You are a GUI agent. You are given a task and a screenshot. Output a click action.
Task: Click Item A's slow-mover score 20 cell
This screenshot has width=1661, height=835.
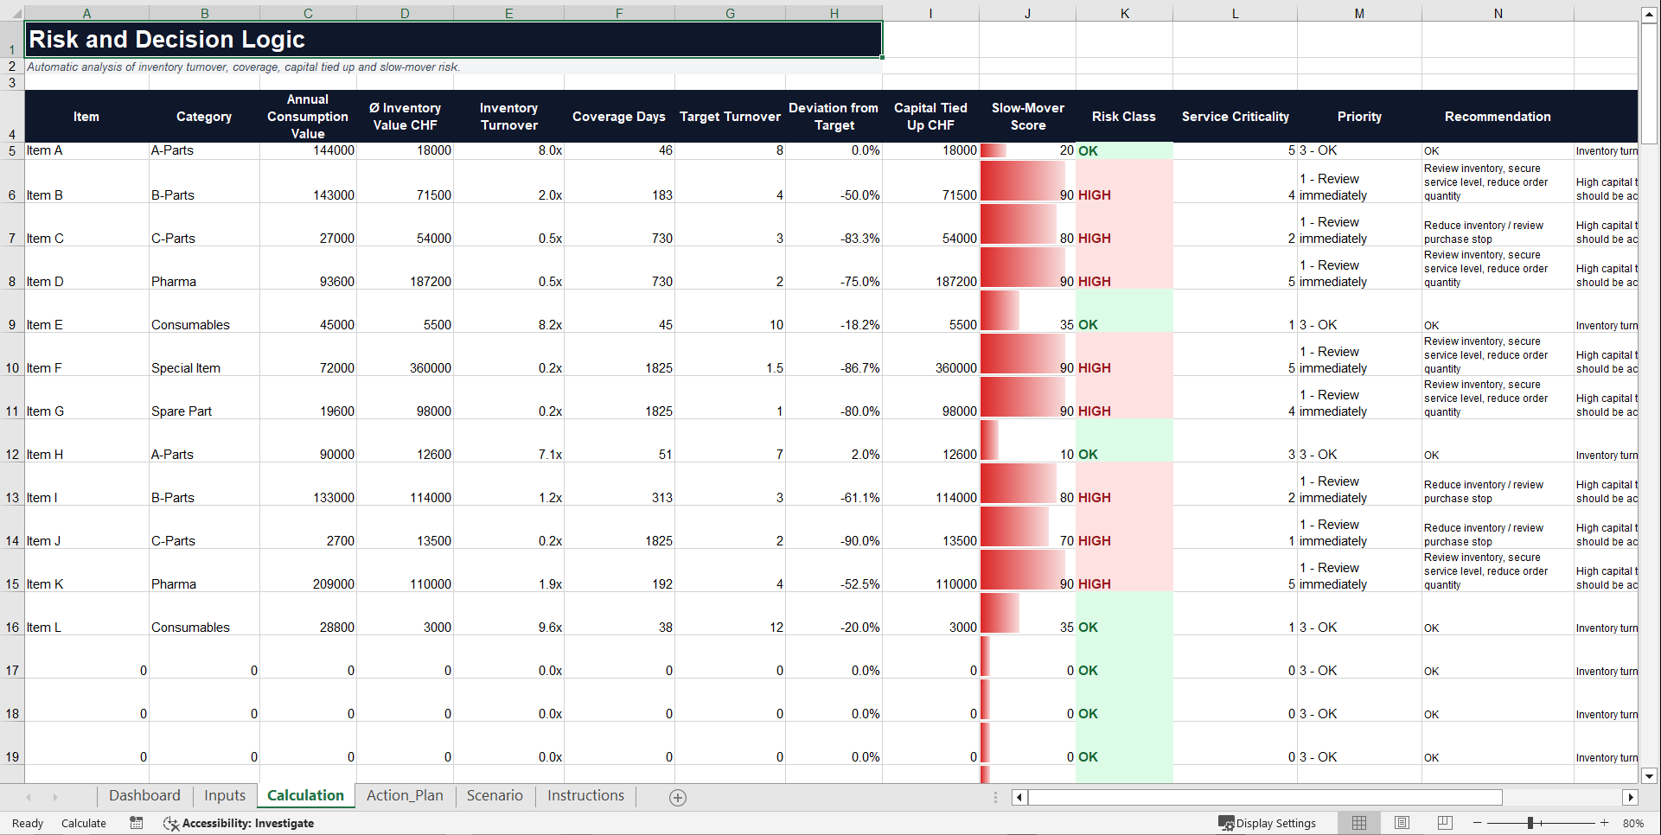[1027, 150]
